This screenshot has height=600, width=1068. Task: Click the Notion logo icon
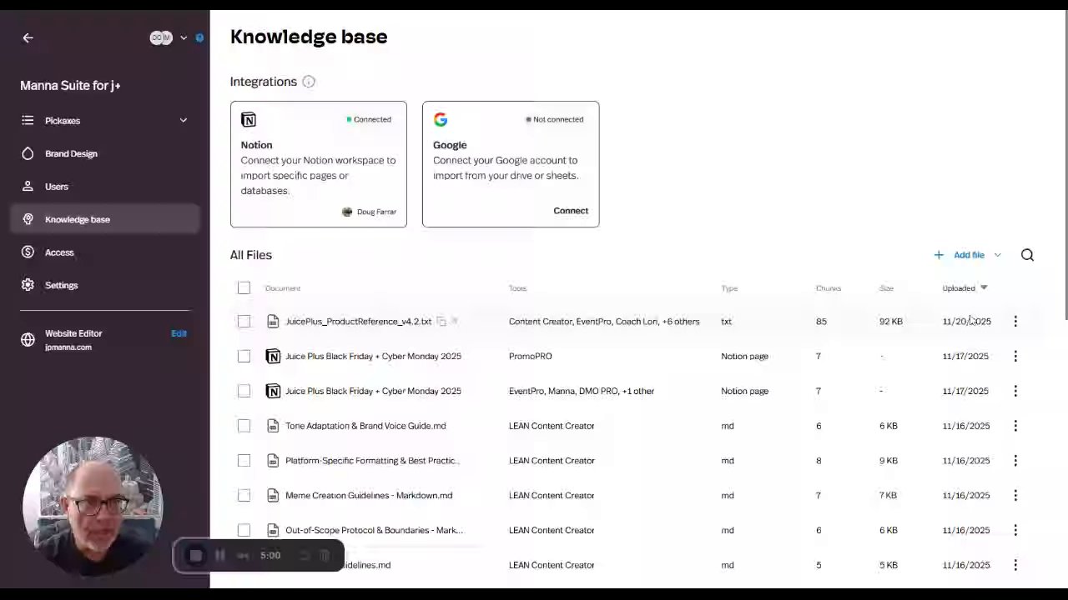tap(249, 120)
